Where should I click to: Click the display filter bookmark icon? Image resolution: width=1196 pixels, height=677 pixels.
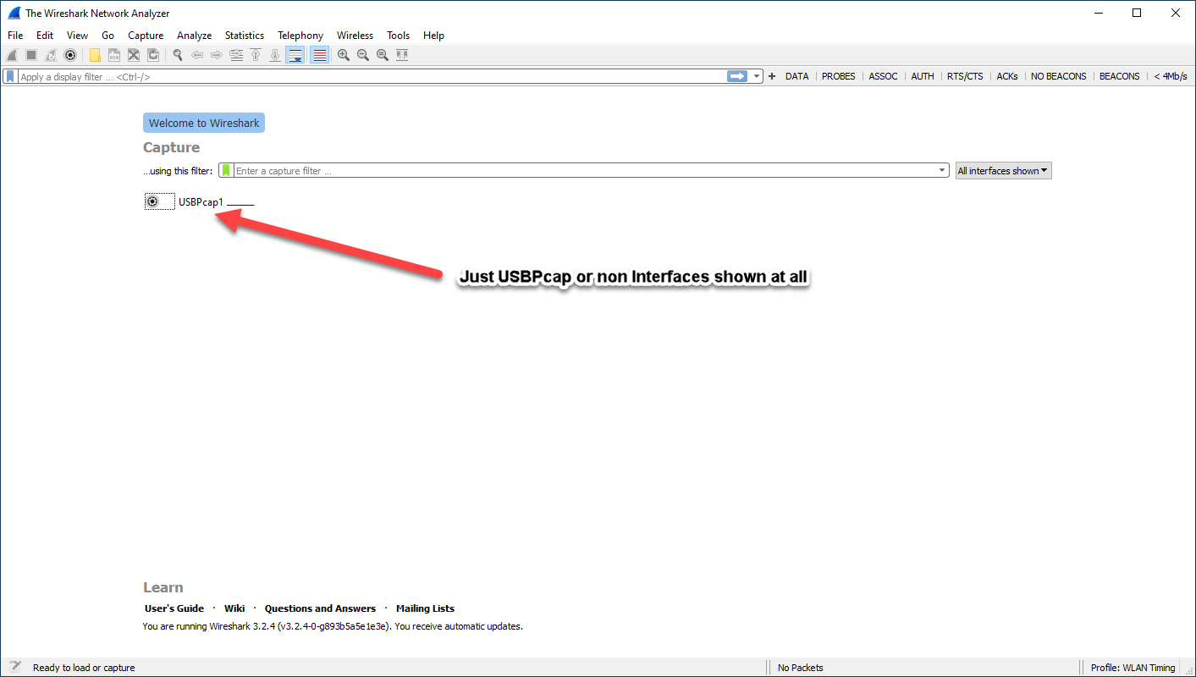pyautogui.click(x=10, y=76)
